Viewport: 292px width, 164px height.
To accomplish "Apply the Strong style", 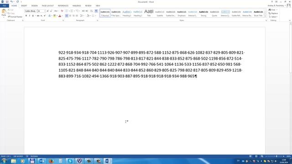I will [203, 13].
